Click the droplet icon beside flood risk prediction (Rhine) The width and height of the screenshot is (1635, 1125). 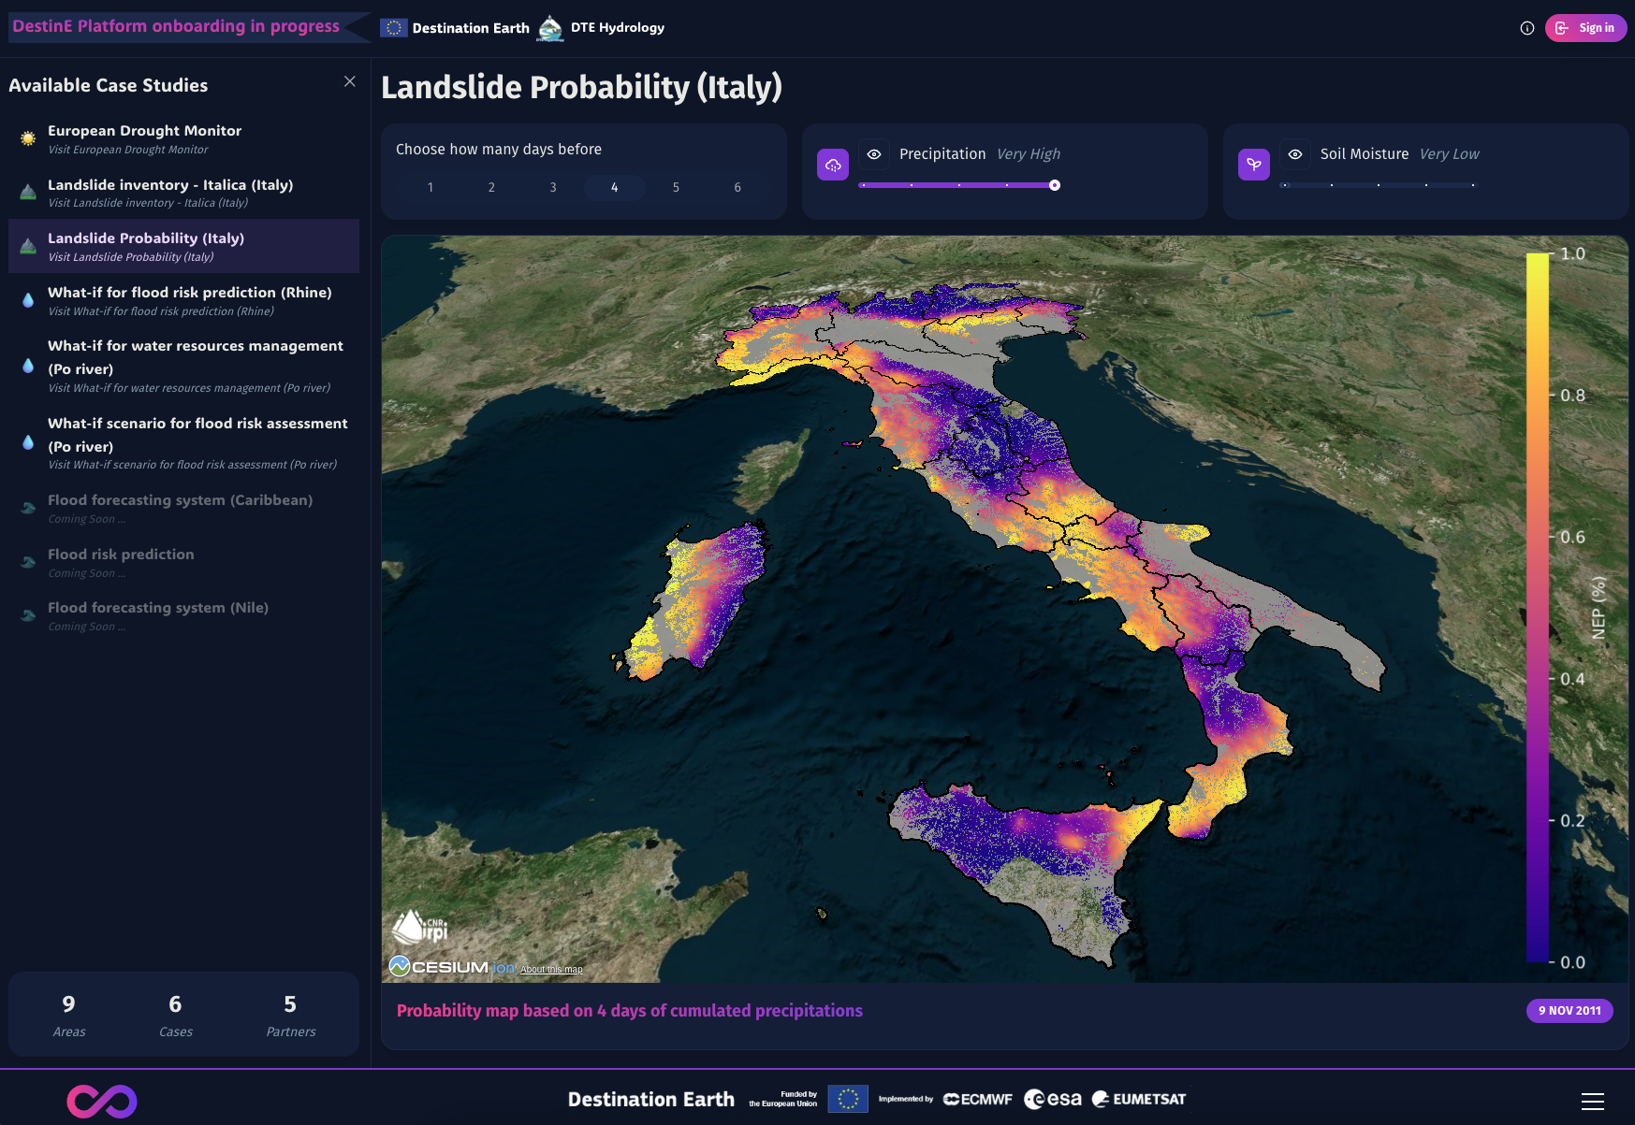pos(26,298)
